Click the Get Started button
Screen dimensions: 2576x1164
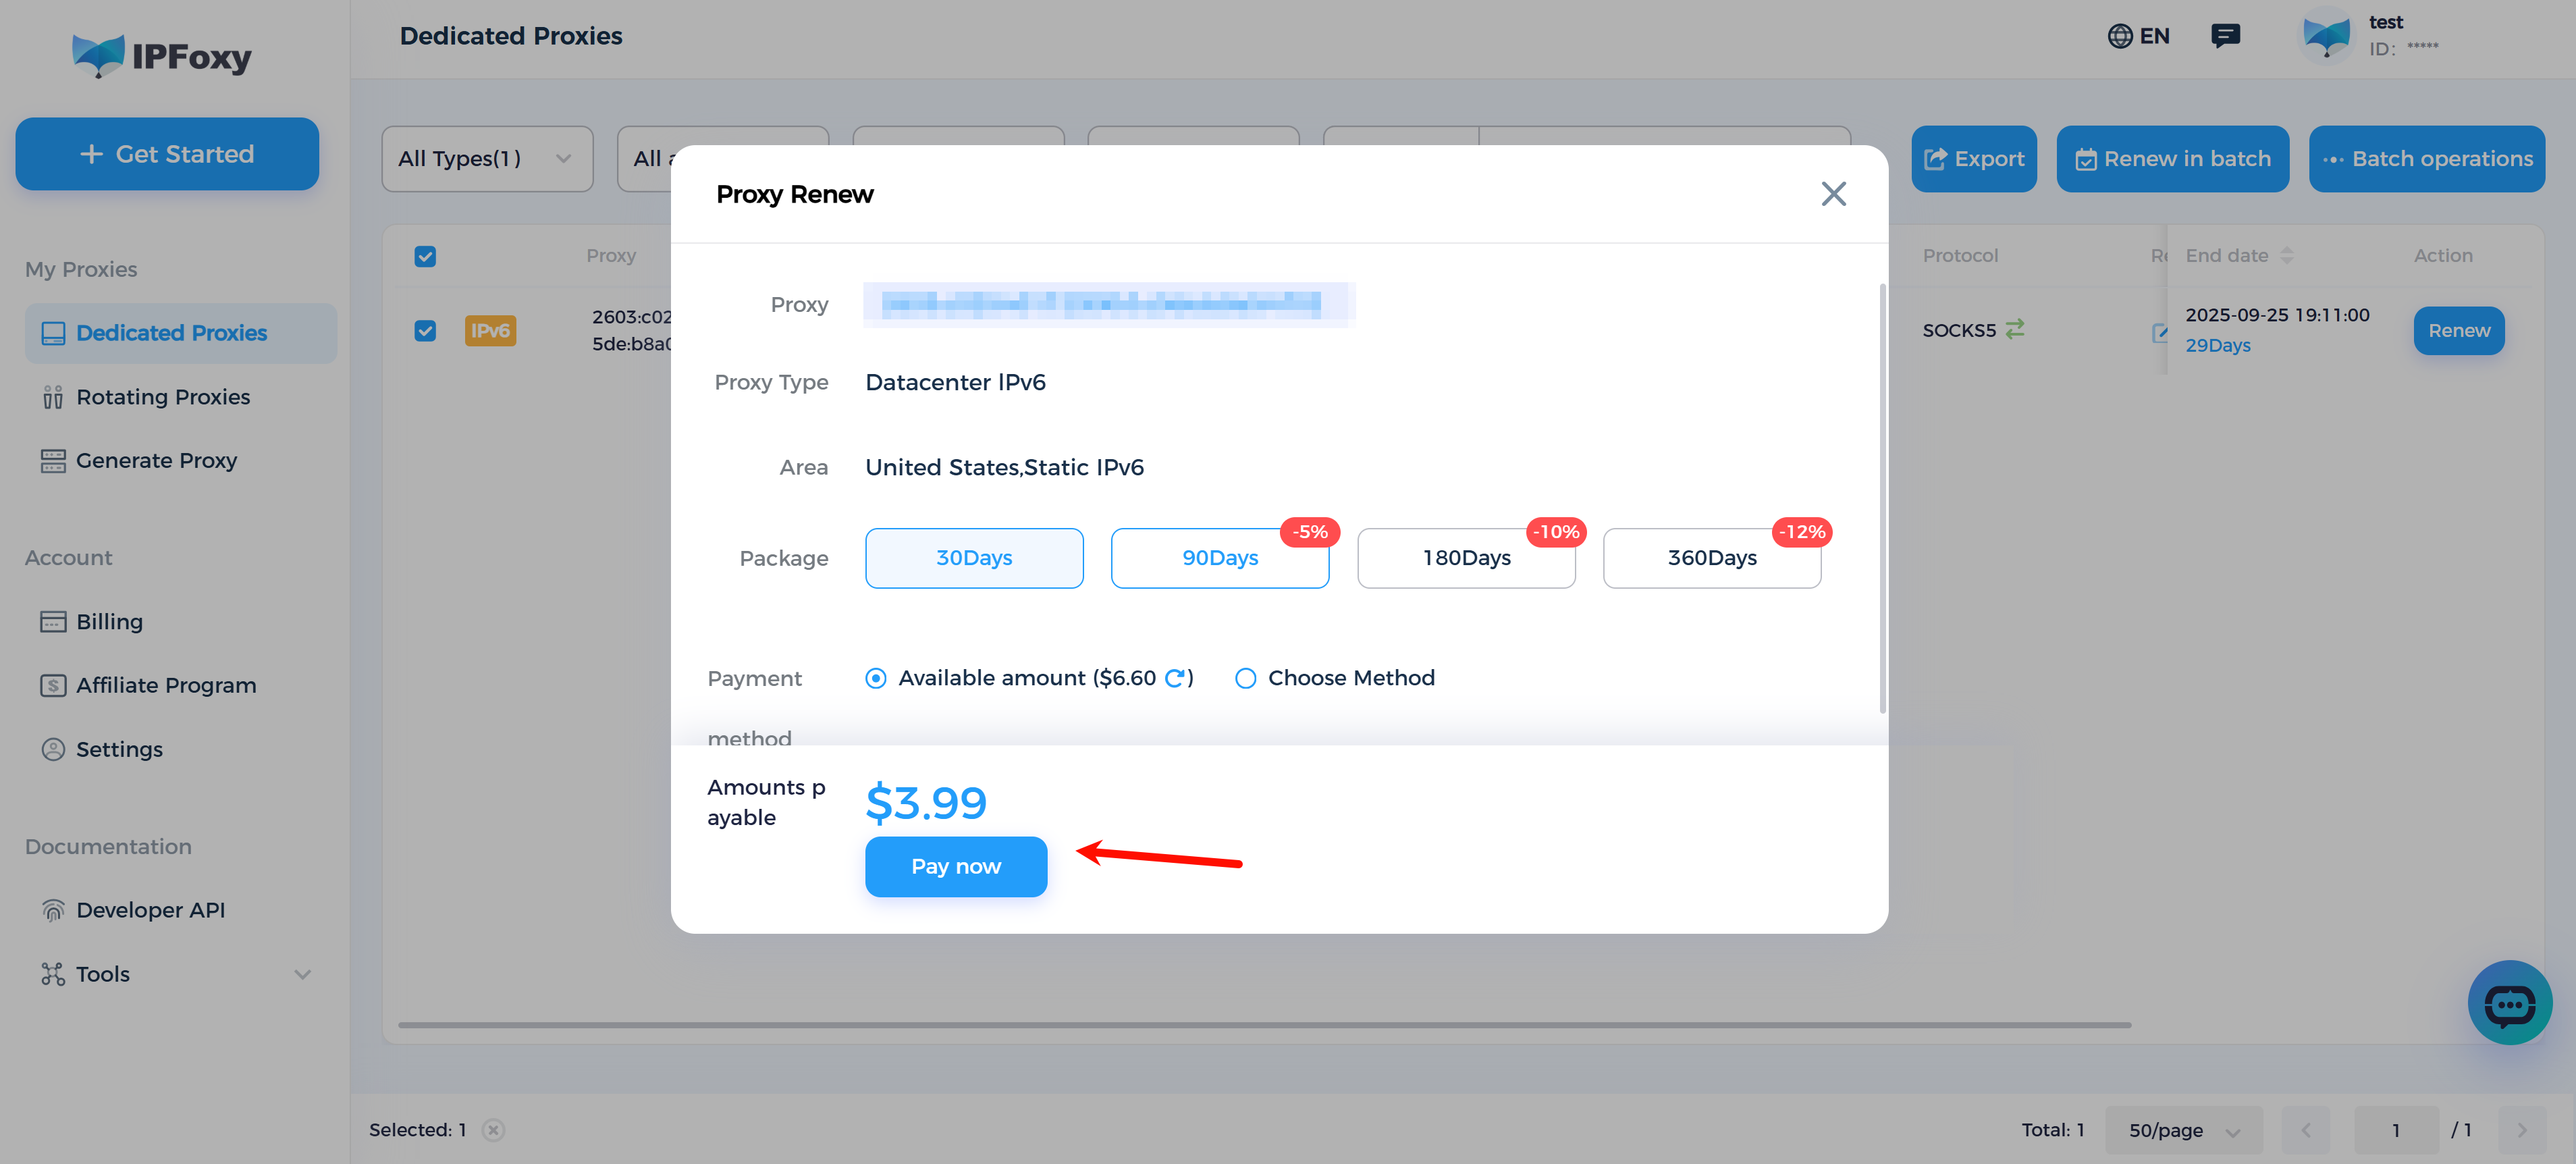[167, 154]
